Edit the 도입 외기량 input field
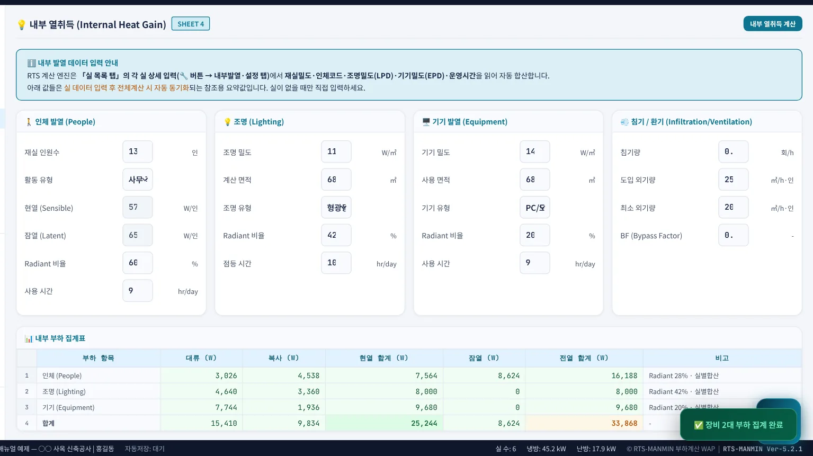Image resolution: width=813 pixels, height=456 pixels. click(734, 180)
